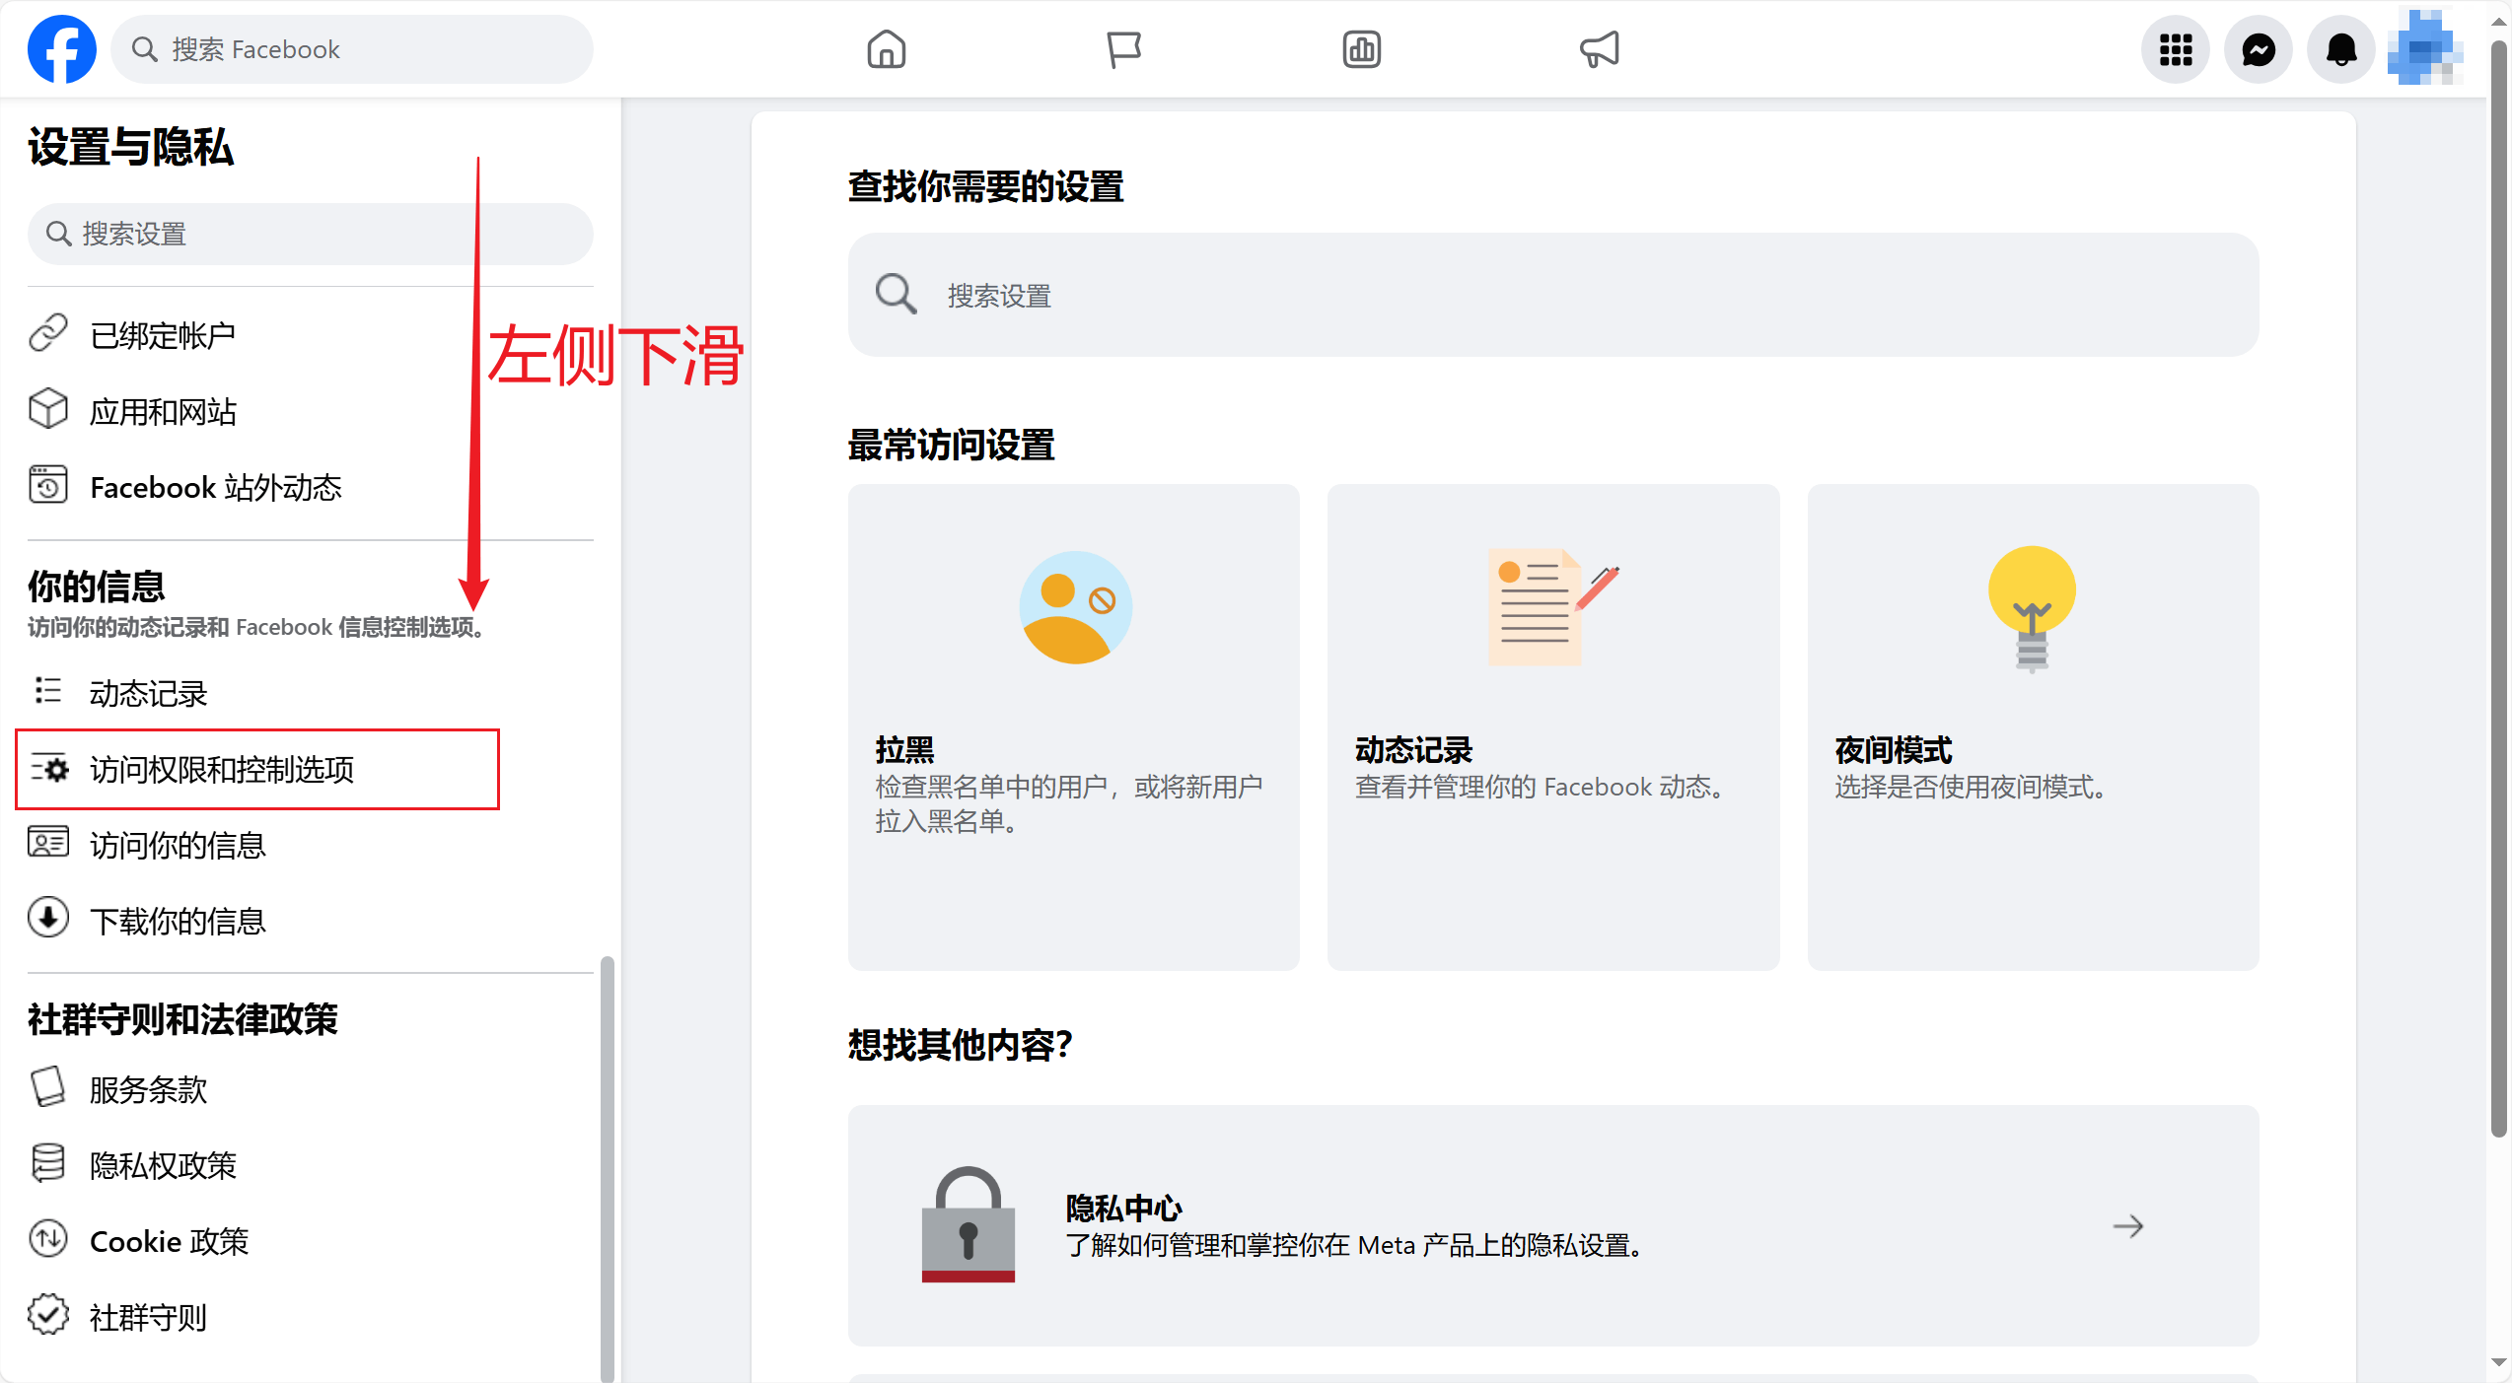Open the 动态记录 card title in main panel
Image resolution: width=2512 pixels, height=1383 pixels.
[x=1412, y=749]
